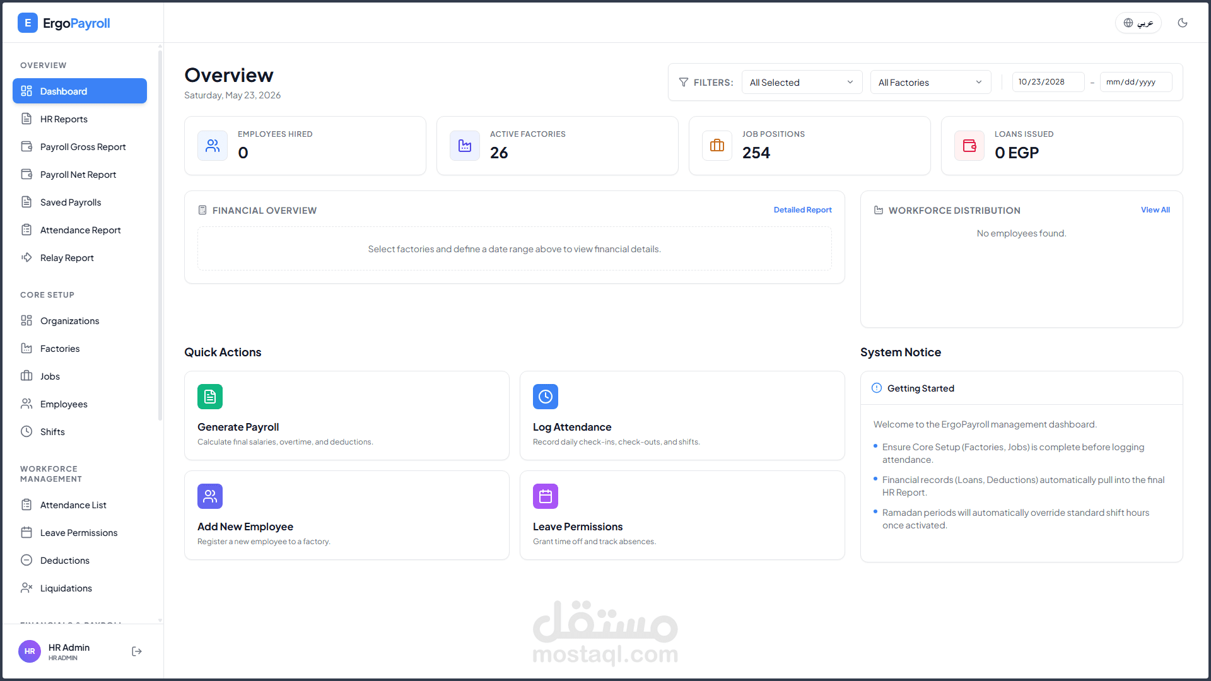1211x681 pixels.
Task: Go to Payroll Gross Report
Action: [x=79, y=147]
